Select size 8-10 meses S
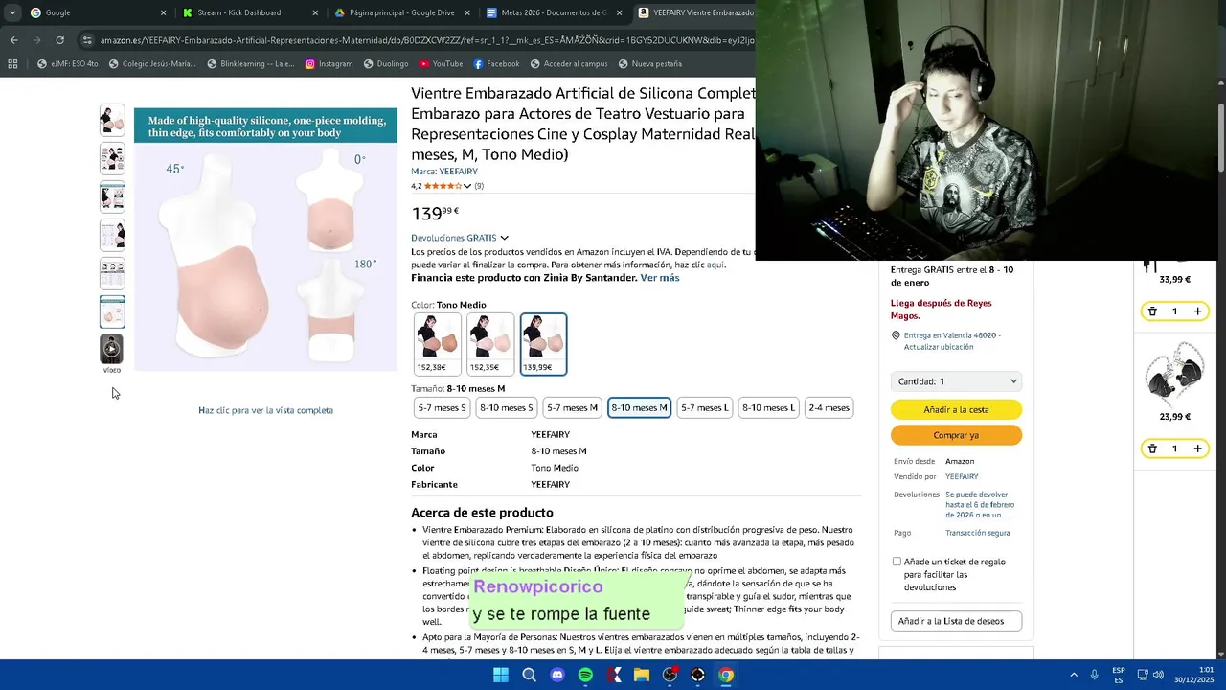Viewport: 1226px width, 690px height. click(x=506, y=407)
